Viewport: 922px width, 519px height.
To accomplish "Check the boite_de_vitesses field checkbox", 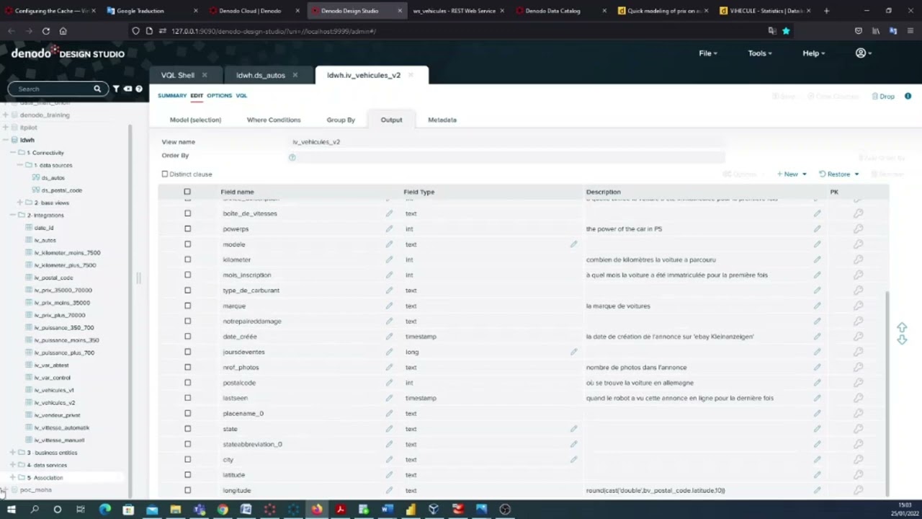I will pos(187,213).
